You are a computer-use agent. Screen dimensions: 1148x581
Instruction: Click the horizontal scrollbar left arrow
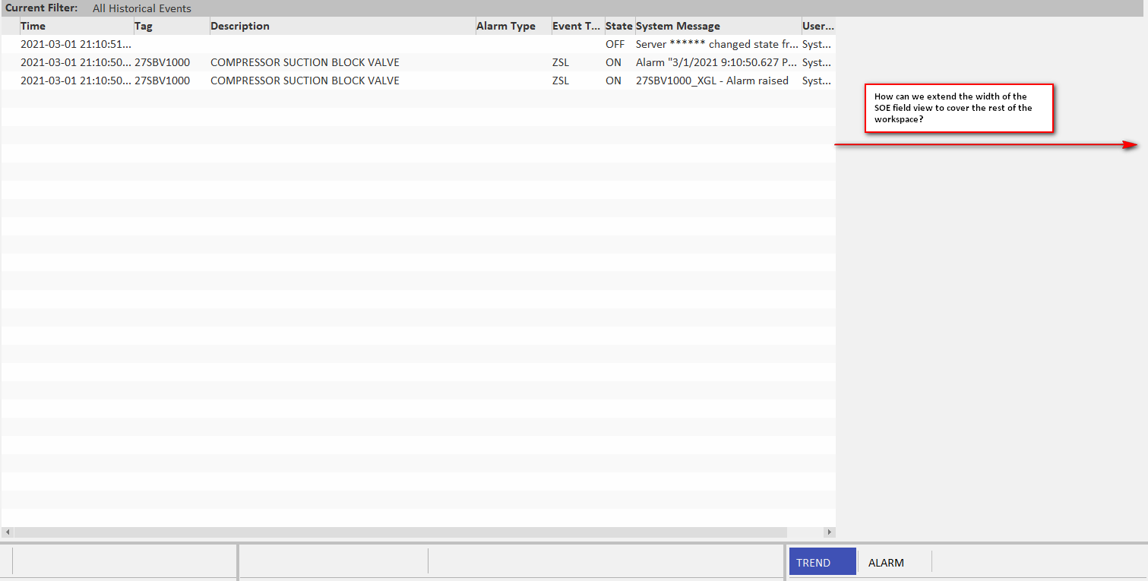8,532
